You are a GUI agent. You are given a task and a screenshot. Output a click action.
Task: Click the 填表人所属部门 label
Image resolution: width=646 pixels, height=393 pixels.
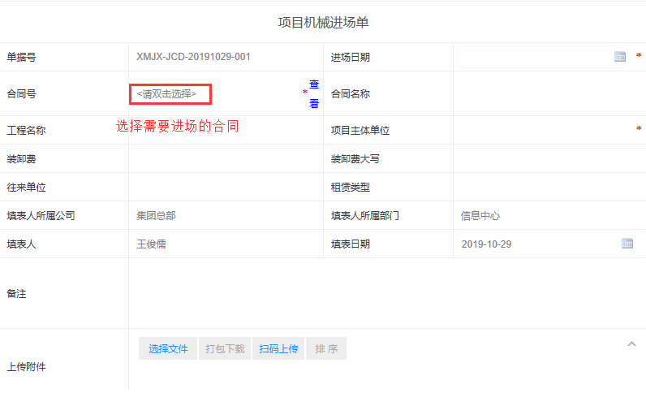(x=365, y=216)
